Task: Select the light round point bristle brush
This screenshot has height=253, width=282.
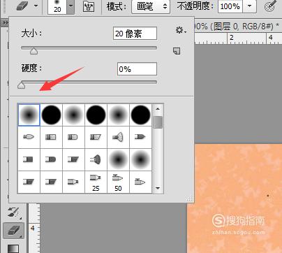Action: [29, 137]
